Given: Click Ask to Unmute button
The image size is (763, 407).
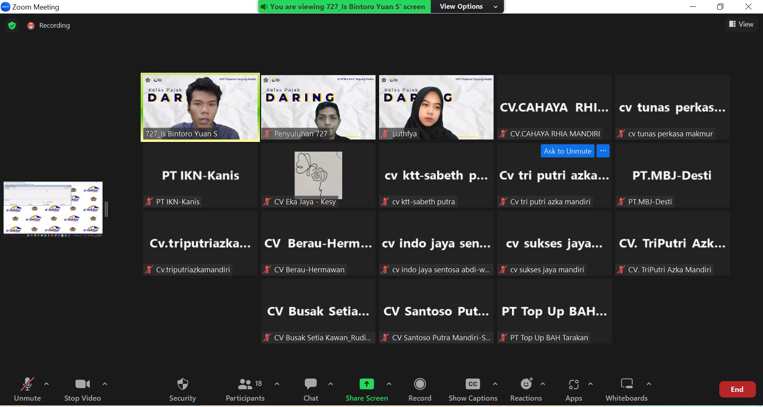Looking at the screenshot, I should (567, 151).
